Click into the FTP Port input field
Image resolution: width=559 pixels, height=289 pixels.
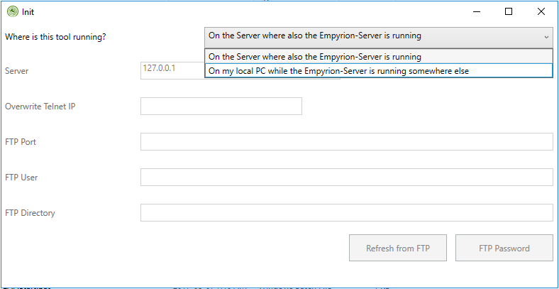click(346, 142)
